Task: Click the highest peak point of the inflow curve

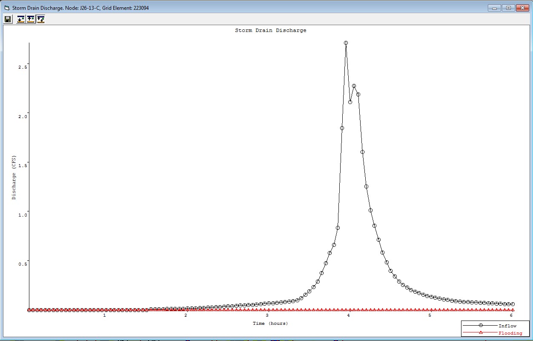Action: [x=346, y=43]
